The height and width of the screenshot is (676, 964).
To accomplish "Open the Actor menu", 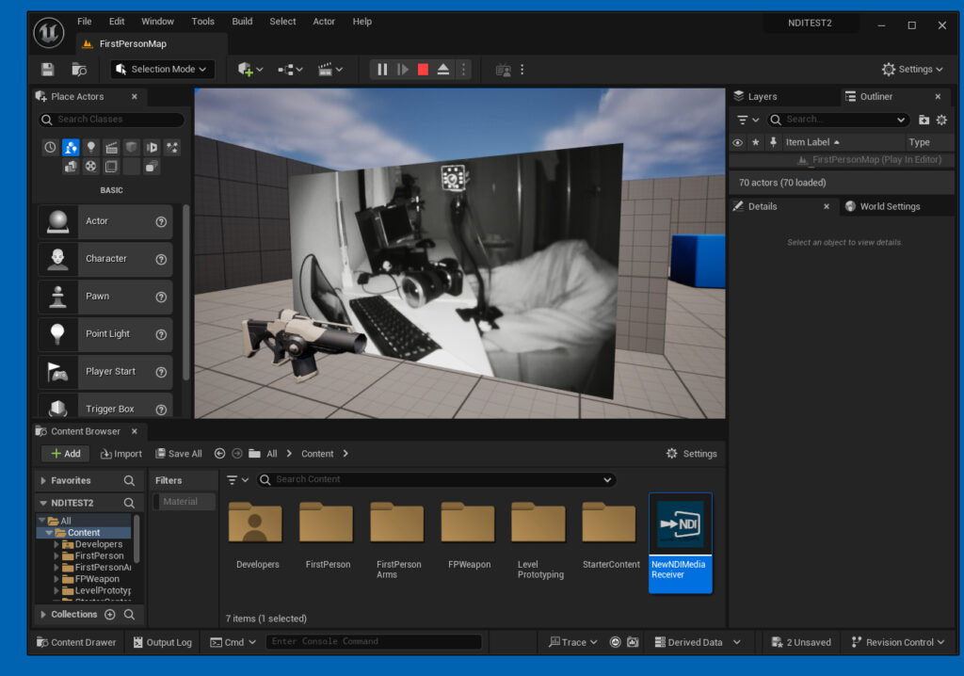I will [x=324, y=21].
